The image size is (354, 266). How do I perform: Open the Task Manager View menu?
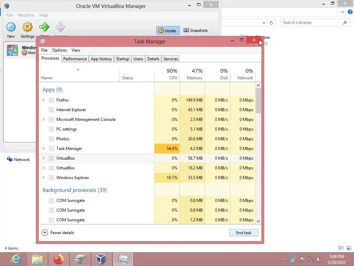(76, 50)
